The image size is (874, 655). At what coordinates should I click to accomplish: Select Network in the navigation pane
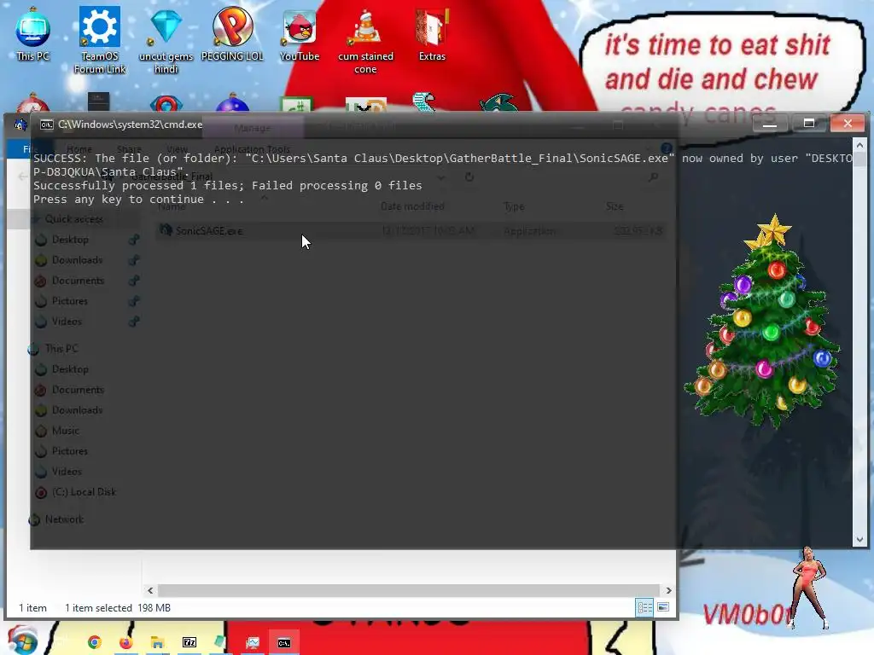tap(64, 519)
